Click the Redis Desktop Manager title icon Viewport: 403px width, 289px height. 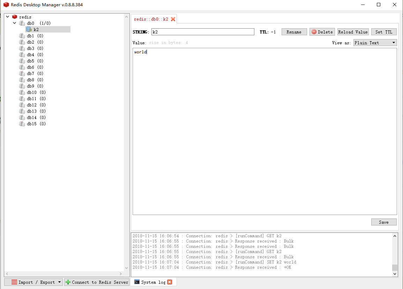click(x=6, y=5)
